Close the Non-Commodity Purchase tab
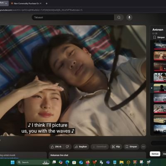Screen dimensions: 166x166 tap(41, 3)
